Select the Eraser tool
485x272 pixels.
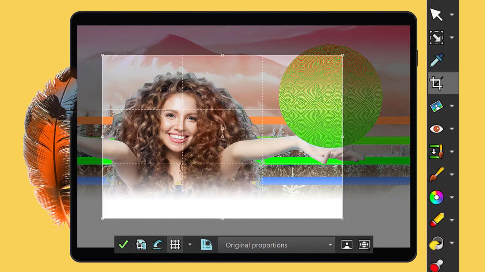point(436,220)
